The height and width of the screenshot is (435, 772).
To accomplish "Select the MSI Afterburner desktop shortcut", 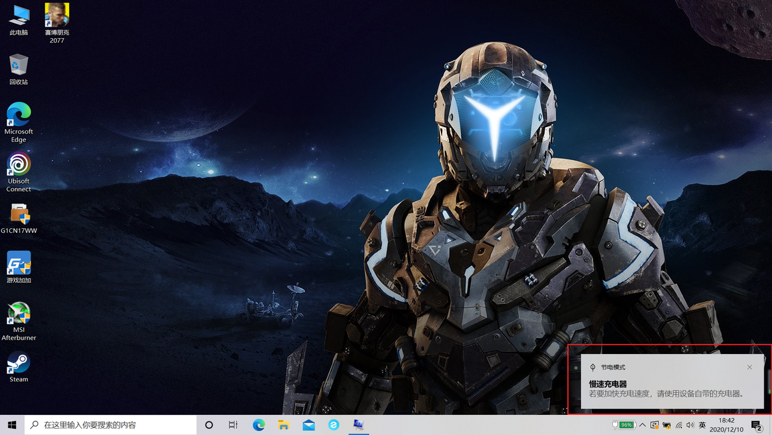I will [x=19, y=321].
